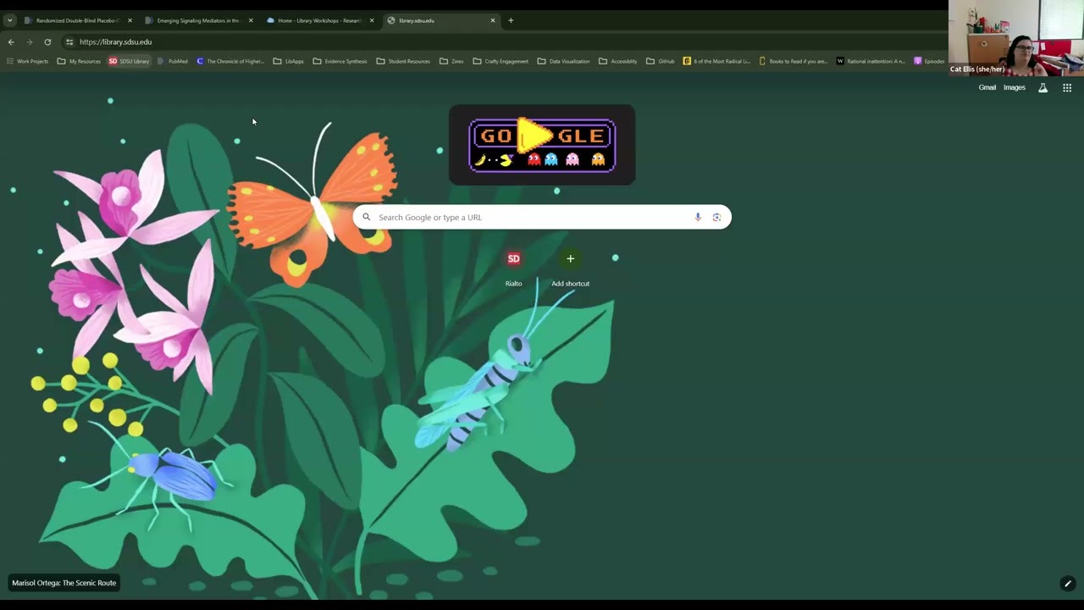Expand the Evidence Synthesis bookmark folder

pyautogui.click(x=340, y=61)
